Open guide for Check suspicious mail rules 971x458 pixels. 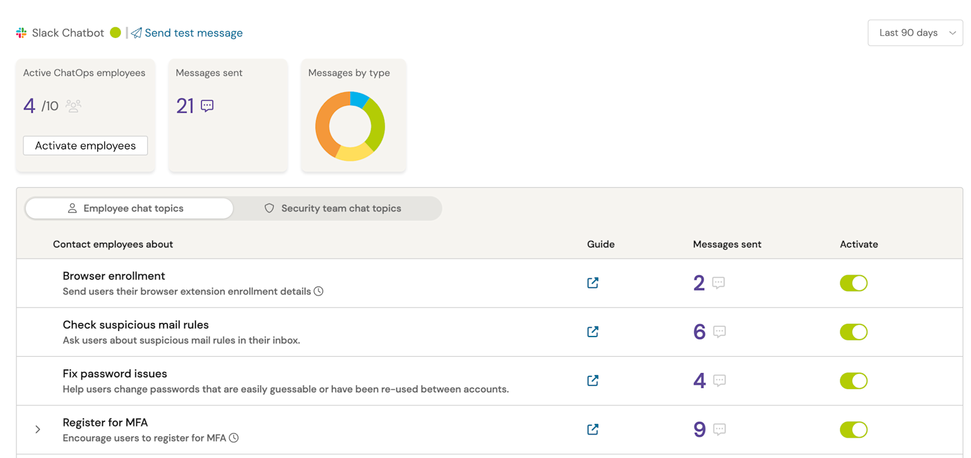pyautogui.click(x=592, y=331)
